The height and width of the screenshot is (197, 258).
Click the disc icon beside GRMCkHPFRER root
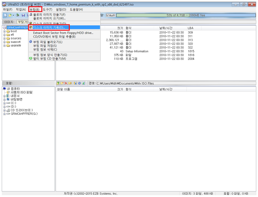5,28
